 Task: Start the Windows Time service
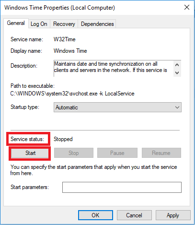(x=30, y=153)
